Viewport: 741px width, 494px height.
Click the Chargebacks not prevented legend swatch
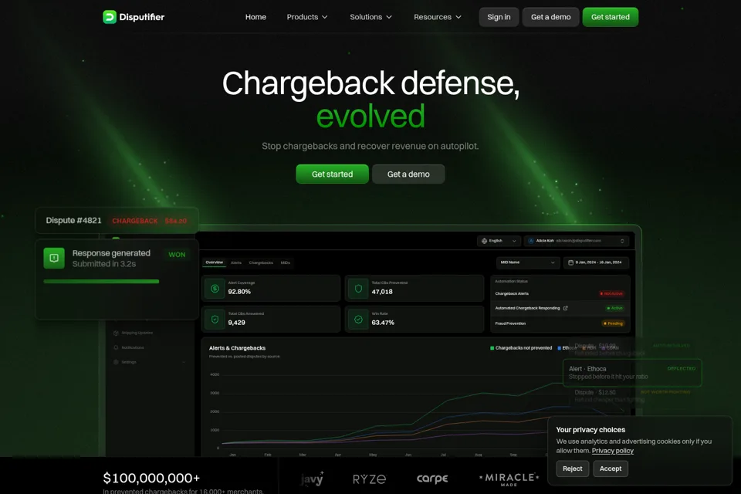[492, 348]
